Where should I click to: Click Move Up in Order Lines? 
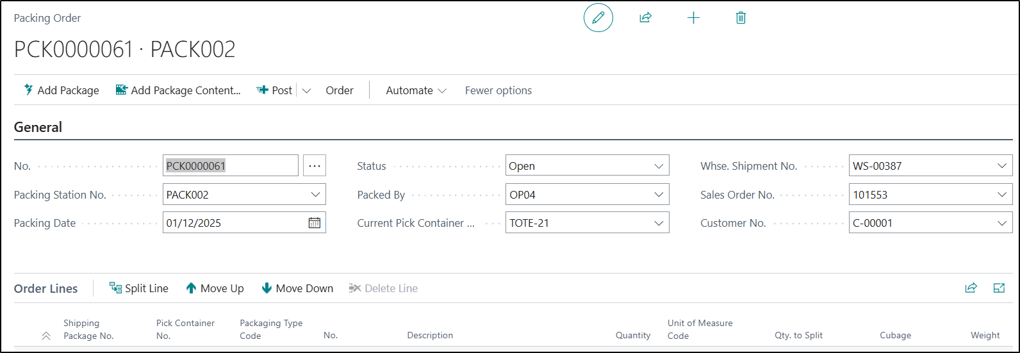(x=215, y=288)
